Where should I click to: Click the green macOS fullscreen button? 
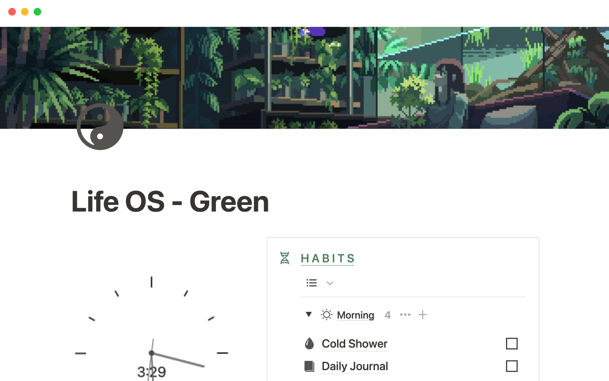(37, 12)
